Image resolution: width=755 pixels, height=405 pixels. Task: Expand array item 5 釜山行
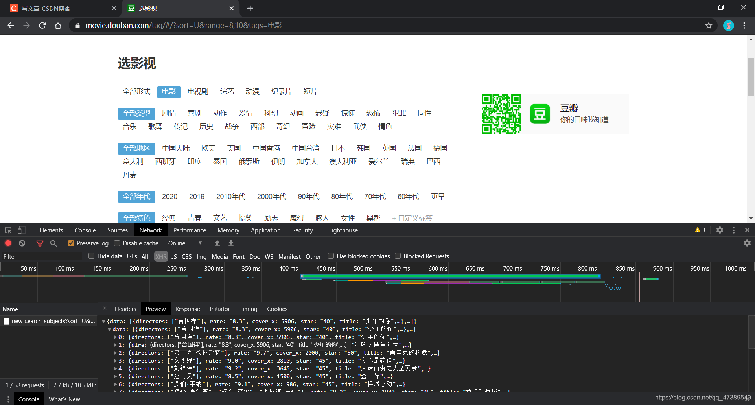[115, 377]
